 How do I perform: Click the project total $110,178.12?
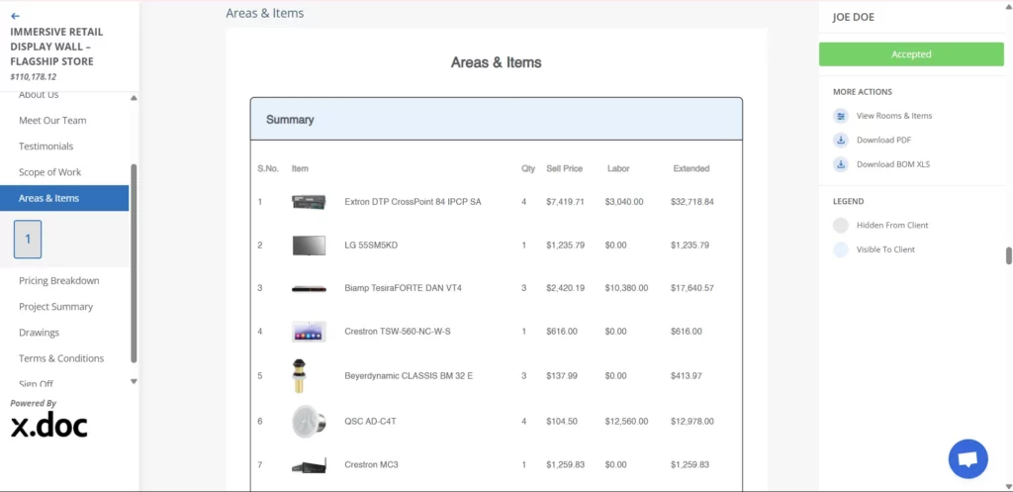pyautogui.click(x=33, y=76)
